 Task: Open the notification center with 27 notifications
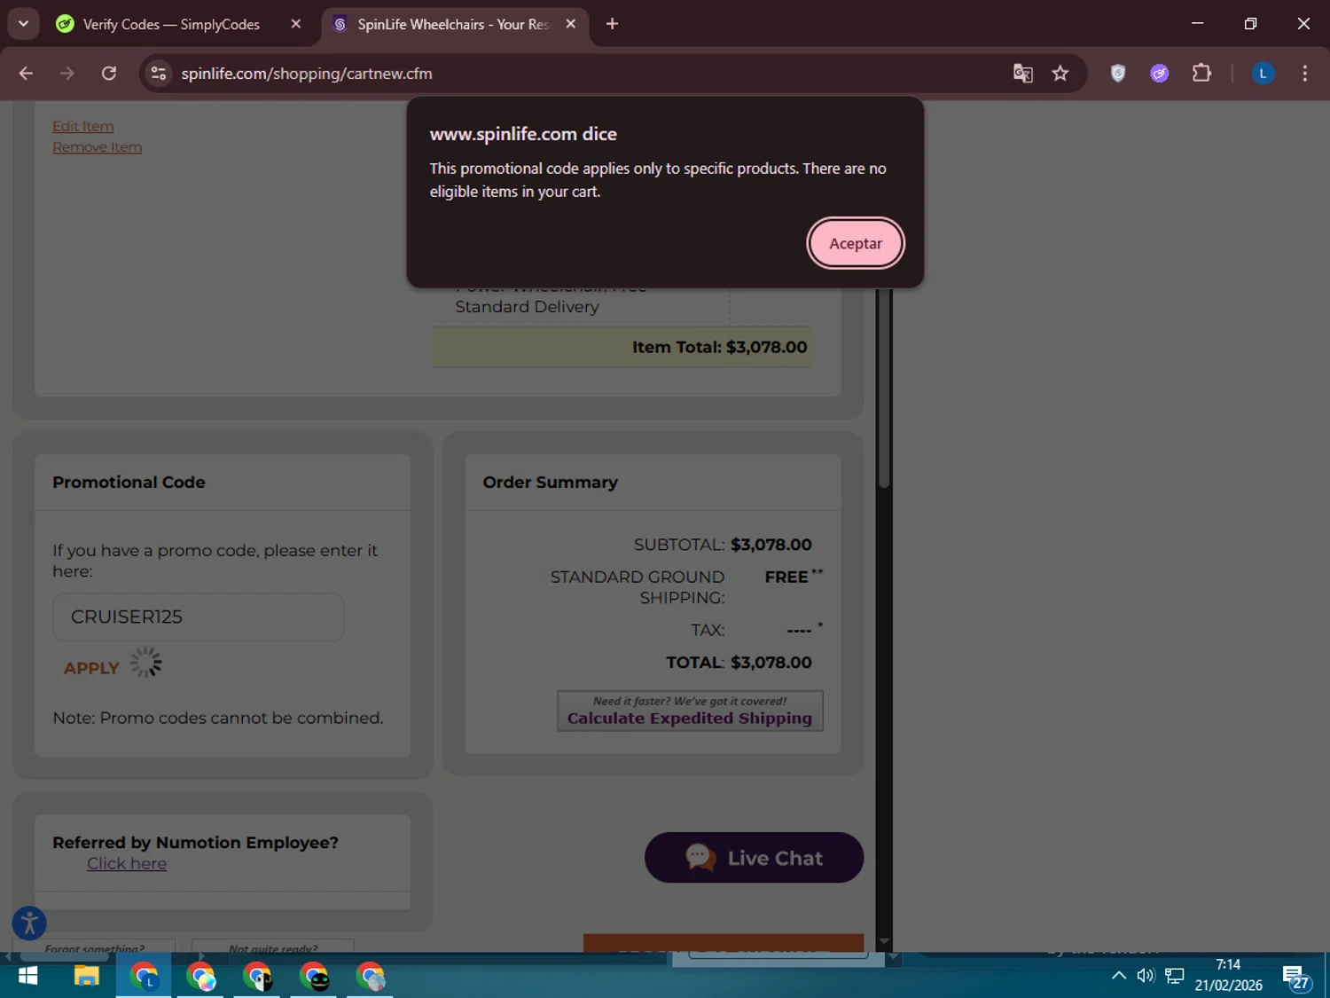click(x=1295, y=977)
